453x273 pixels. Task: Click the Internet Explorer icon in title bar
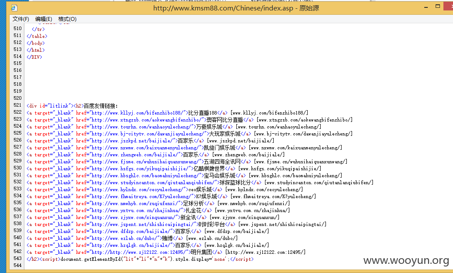click(14, 8)
